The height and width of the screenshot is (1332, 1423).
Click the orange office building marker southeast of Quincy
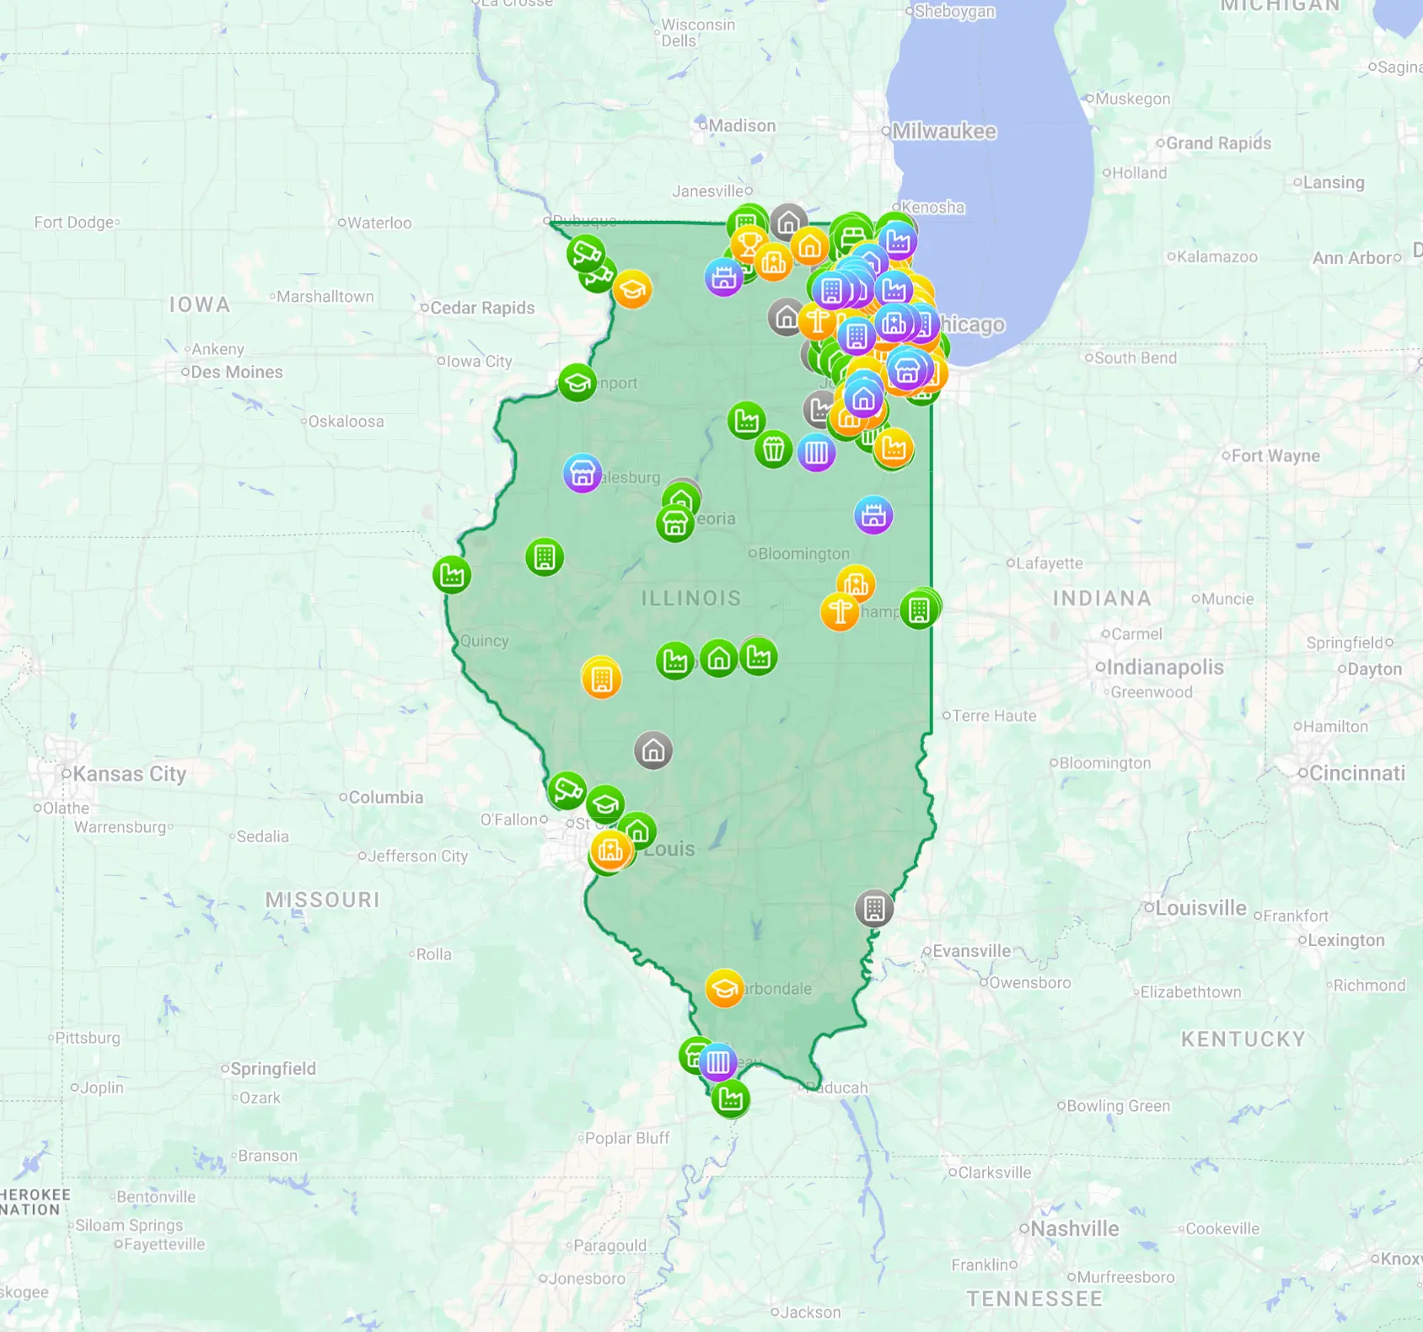(601, 679)
